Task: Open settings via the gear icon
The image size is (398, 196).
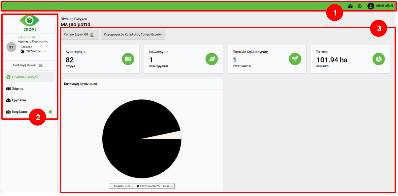Action: coord(360,6)
